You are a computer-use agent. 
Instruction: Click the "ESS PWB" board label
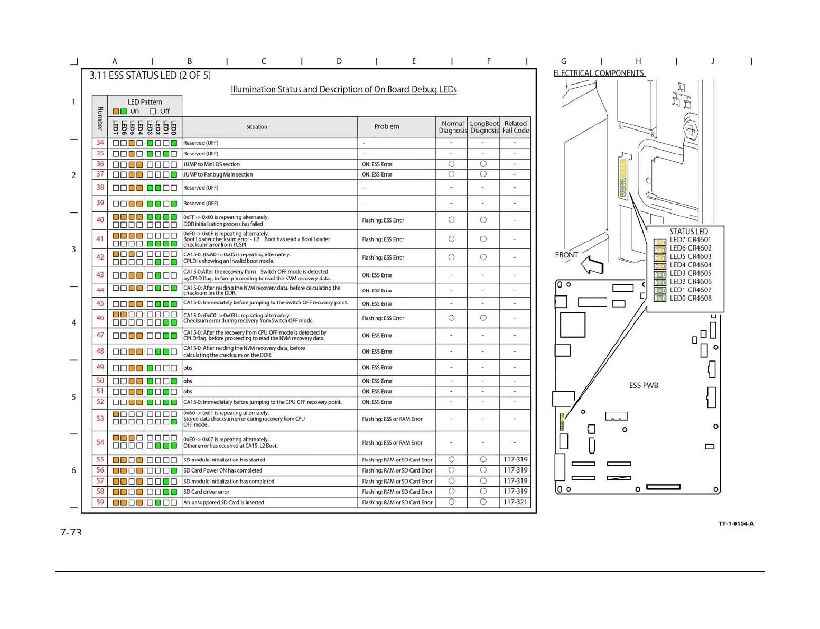[x=644, y=385]
